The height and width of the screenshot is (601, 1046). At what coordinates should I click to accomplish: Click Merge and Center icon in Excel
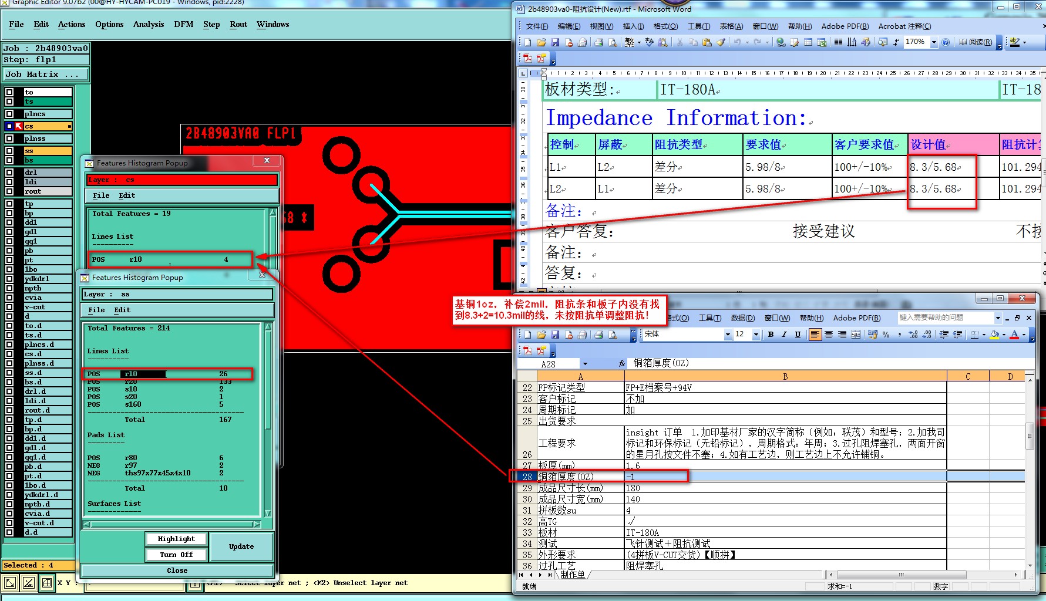856,335
